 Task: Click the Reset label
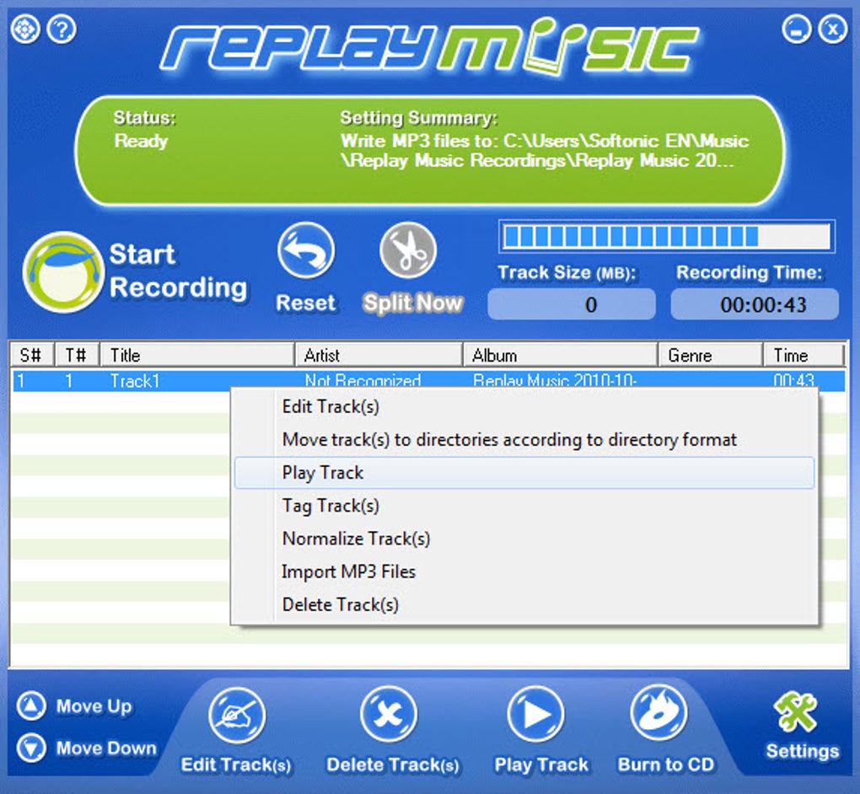coord(305,303)
